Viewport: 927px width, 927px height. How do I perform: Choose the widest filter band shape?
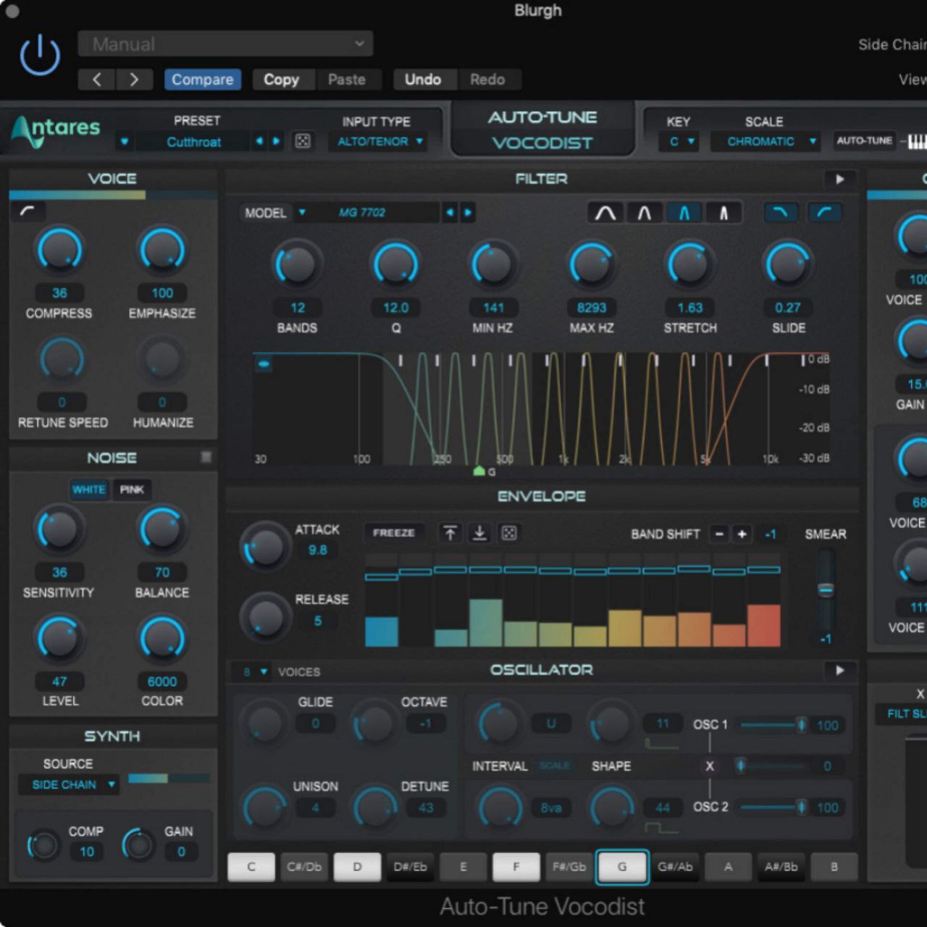605,212
